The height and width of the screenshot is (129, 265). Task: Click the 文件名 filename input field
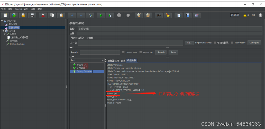click(131, 43)
